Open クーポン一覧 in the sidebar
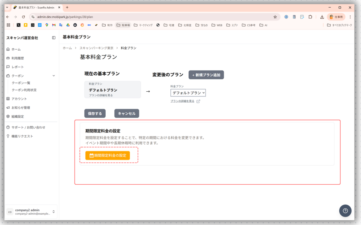This screenshot has height=225, width=361. (x=21, y=83)
